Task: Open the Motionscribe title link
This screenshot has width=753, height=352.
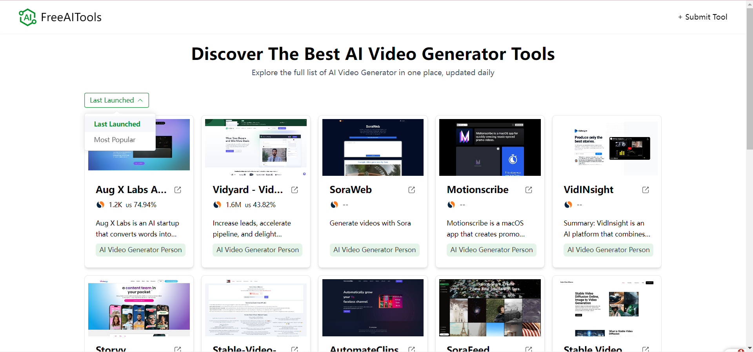Action: point(478,190)
